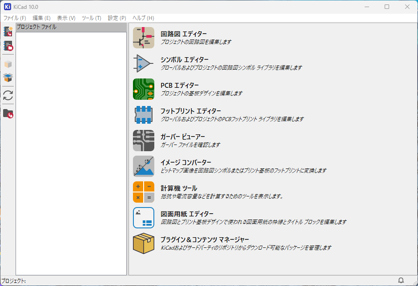Open the ツール (T) menu
Screen dimensions: 418x286
[92, 18]
